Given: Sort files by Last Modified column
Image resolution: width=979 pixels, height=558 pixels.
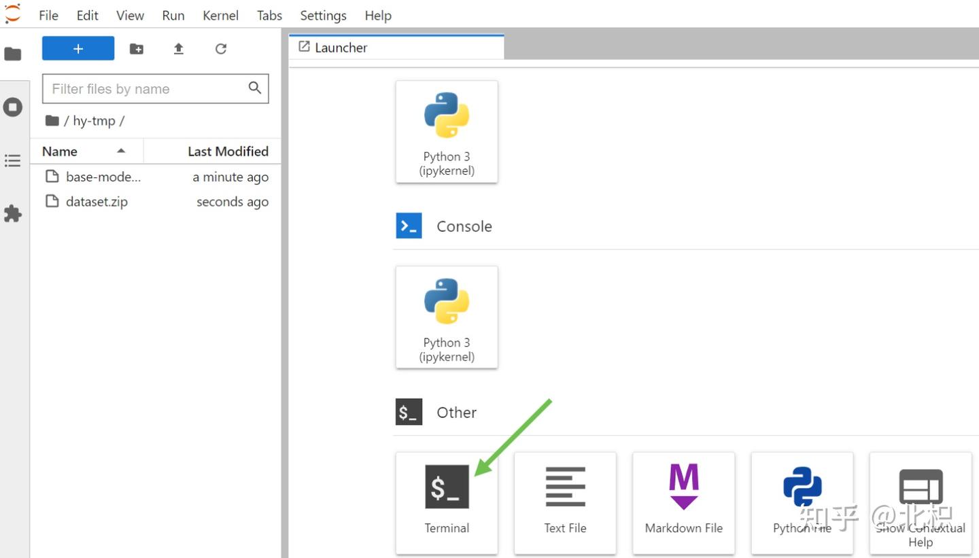Looking at the screenshot, I should [212, 151].
